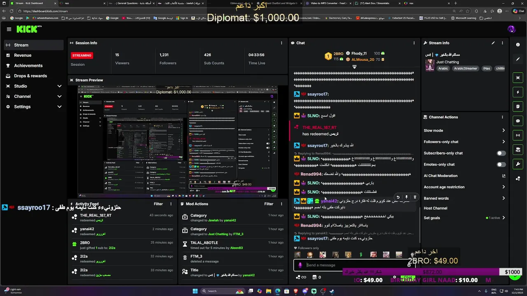Open Session Info options menu
Screen dimensions: 527x296
point(282,43)
